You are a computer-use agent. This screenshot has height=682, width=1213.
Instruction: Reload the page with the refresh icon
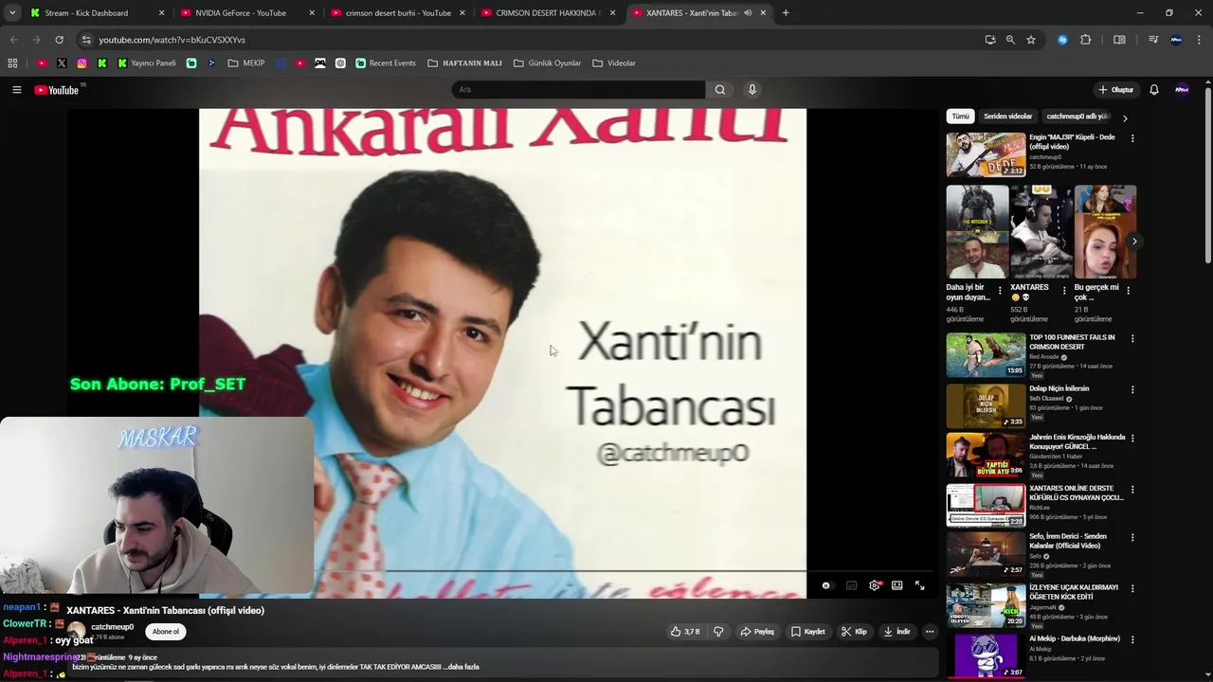pos(59,40)
